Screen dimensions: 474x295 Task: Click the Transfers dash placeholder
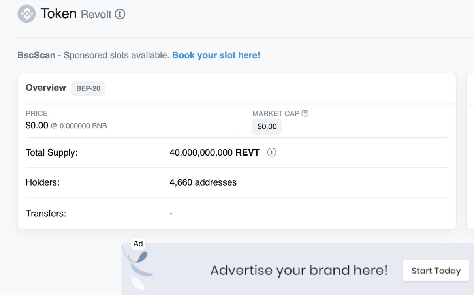tap(171, 213)
